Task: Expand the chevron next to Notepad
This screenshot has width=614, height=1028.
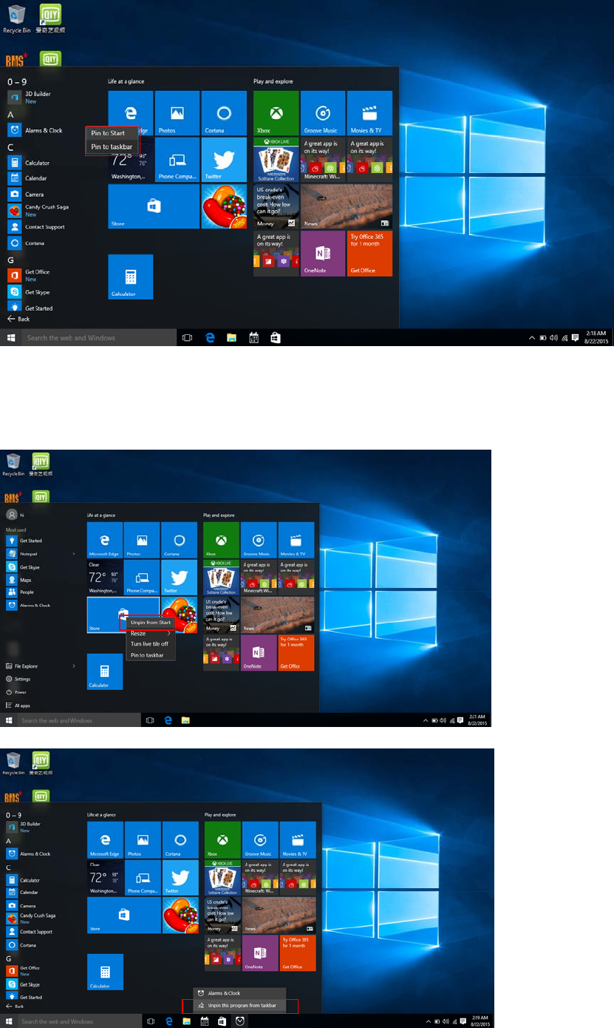Action: 73,554
